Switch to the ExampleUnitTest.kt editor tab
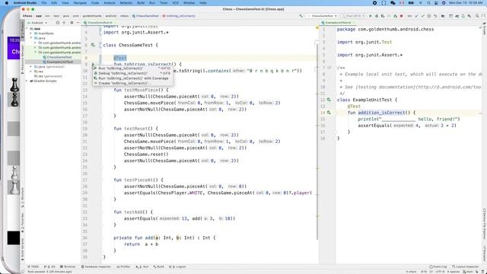Image resolution: width=487 pixels, height=274 pixels. point(338,23)
